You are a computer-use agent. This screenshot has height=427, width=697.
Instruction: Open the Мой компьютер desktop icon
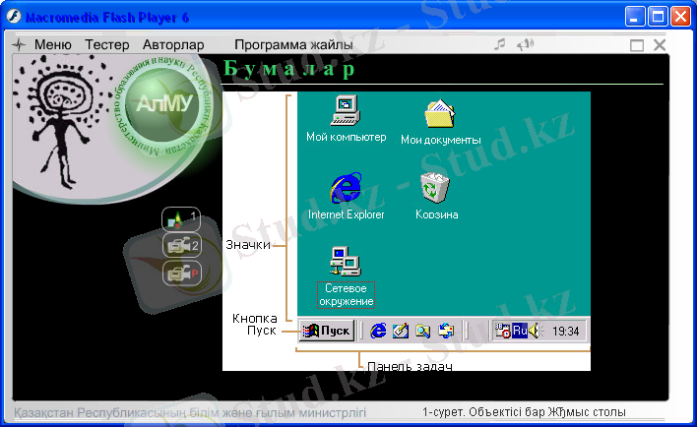pyautogui.click(x=346, y=111)
